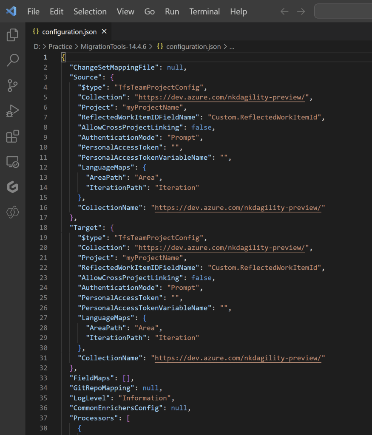
Task: Select the configuration.json editor tab
Action: 69,32
